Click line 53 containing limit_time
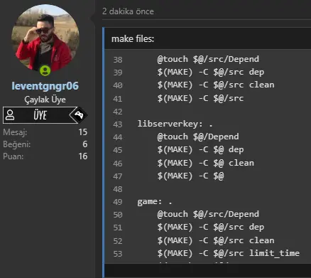311x278 pixels. coord(229,253)
